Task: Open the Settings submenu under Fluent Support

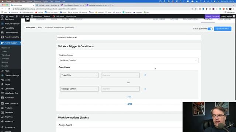Action: click(5, 62)
